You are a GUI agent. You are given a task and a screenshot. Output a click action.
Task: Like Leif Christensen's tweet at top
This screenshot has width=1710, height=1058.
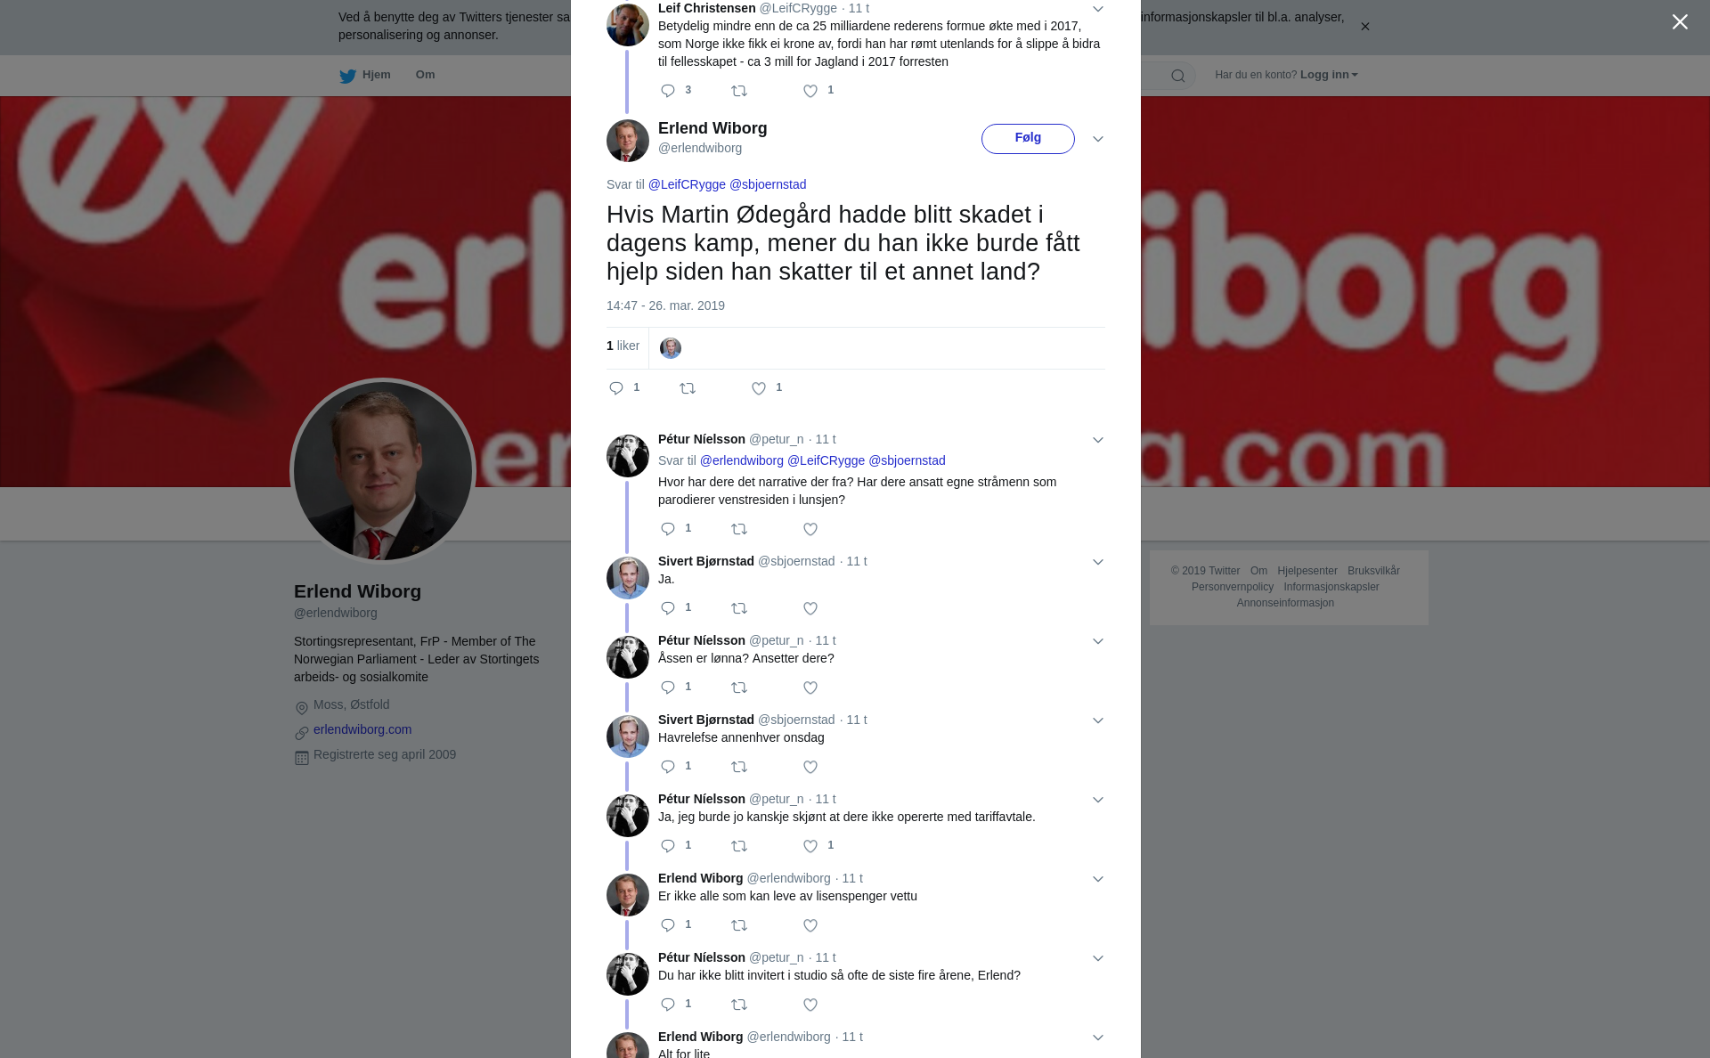coord(810,91)
